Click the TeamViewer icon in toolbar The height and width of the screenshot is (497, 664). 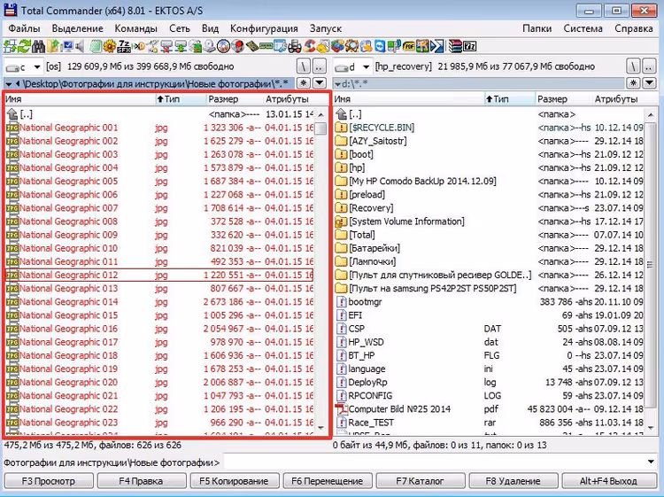(x=381, y=46)
